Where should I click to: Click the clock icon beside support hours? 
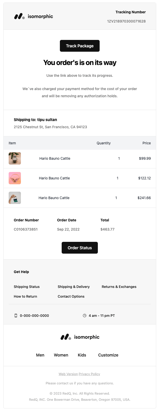pos(84,316)
